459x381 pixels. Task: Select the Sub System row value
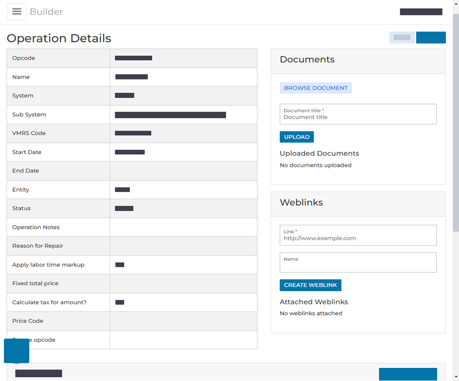170,115
